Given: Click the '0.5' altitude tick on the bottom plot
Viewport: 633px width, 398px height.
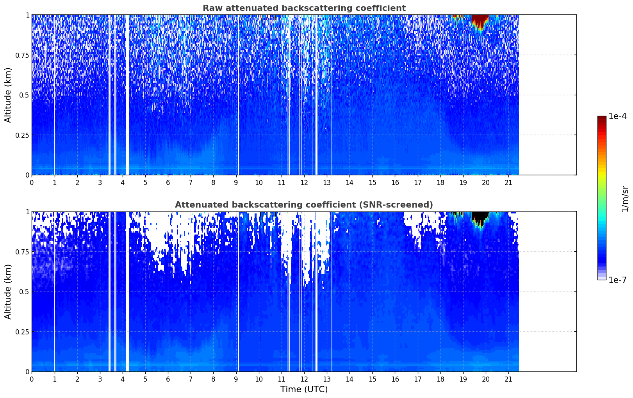Looking at the screenshot, I should 24,291.
